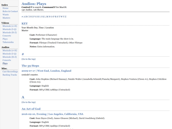Open Audios Musicals (R-Z) link

pos(10,57)
